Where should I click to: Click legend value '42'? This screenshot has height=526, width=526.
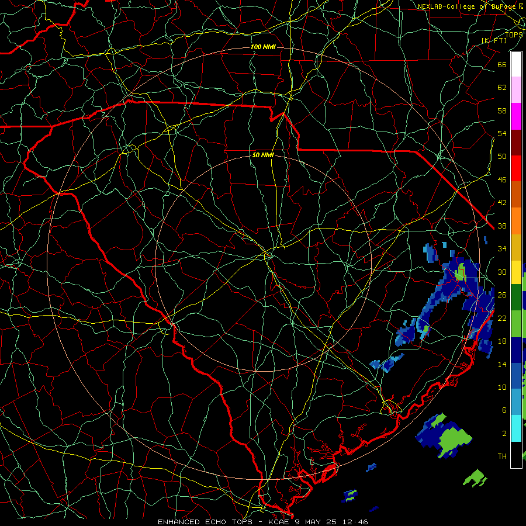pos(502,203)
